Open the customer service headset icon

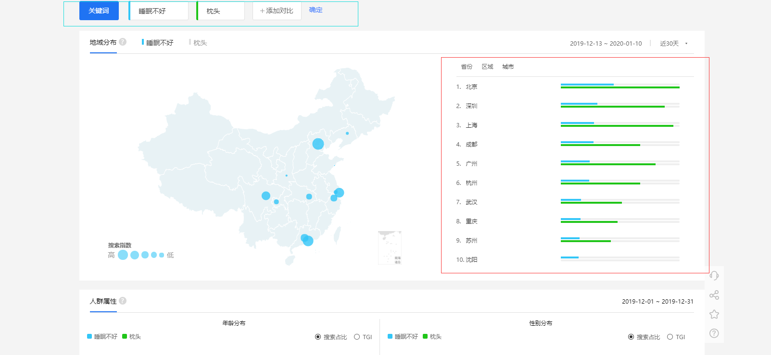714,276
